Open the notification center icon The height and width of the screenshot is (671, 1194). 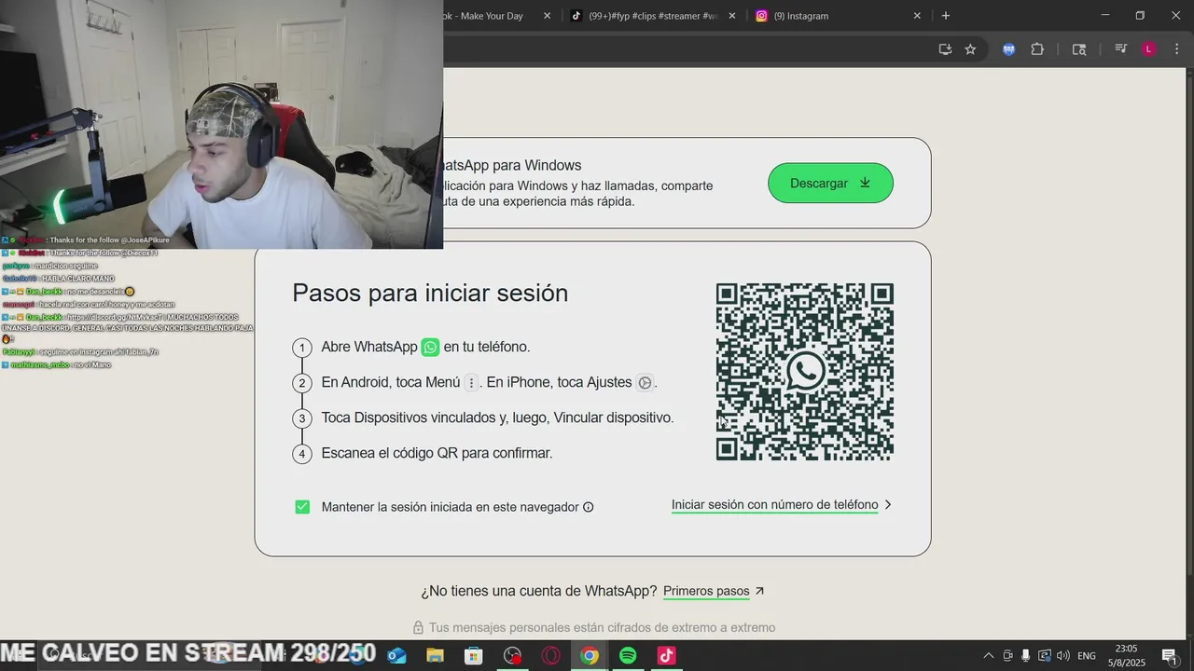[x=1170, y=656]
